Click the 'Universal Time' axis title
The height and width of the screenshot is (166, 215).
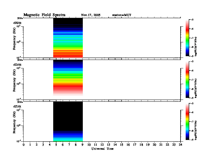pyautogui.click(x=102, y=149)
